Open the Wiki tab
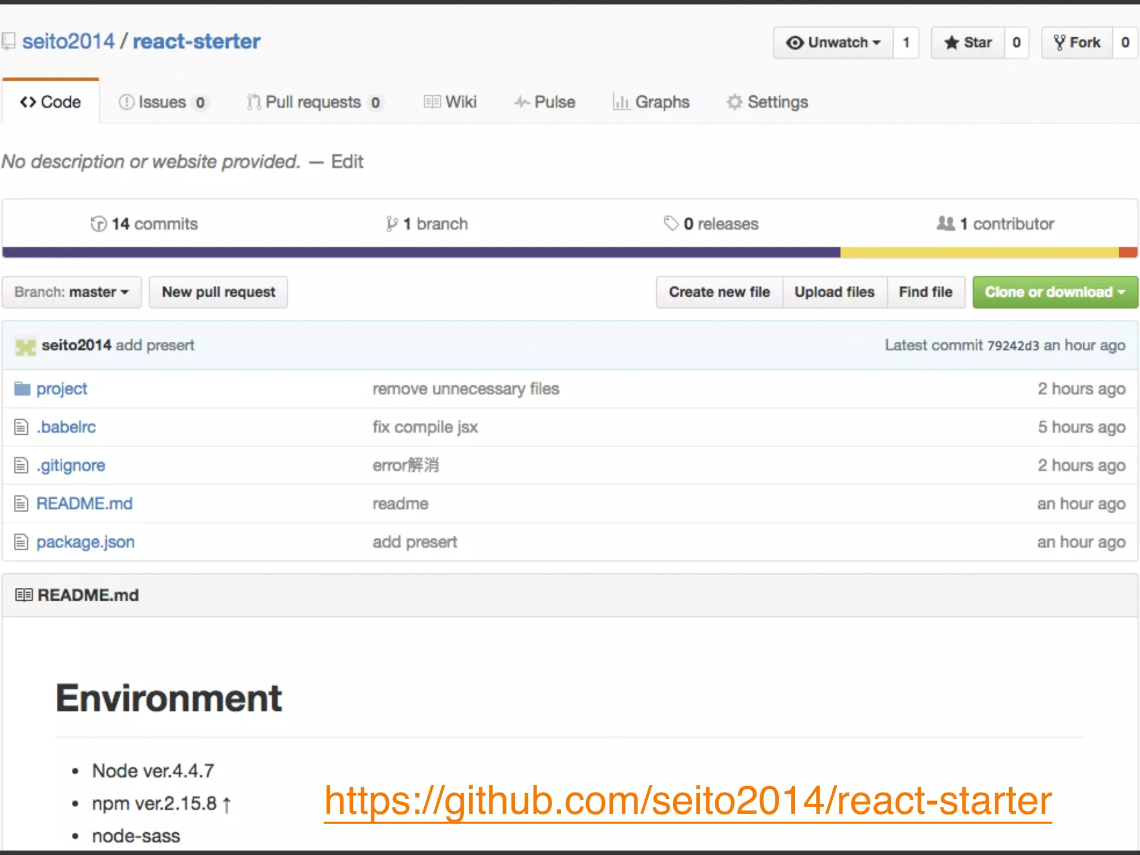This screenshot has height=855, width=1140. pos(450,102)
